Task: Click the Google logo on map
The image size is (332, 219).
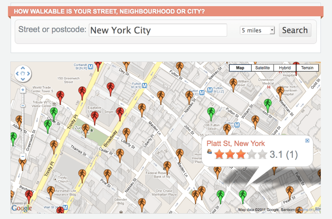Action: click(x=21, y=208)
